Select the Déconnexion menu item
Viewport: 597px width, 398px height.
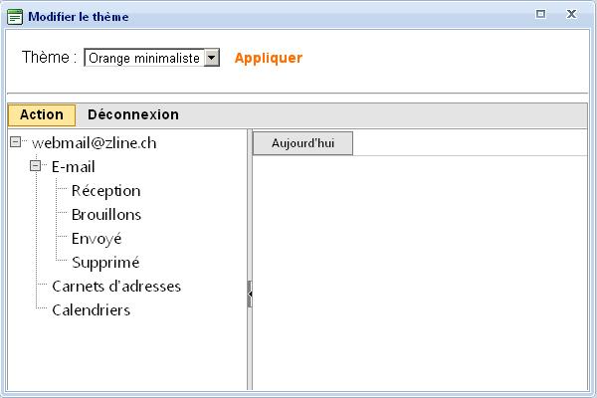tap(133, 114)
